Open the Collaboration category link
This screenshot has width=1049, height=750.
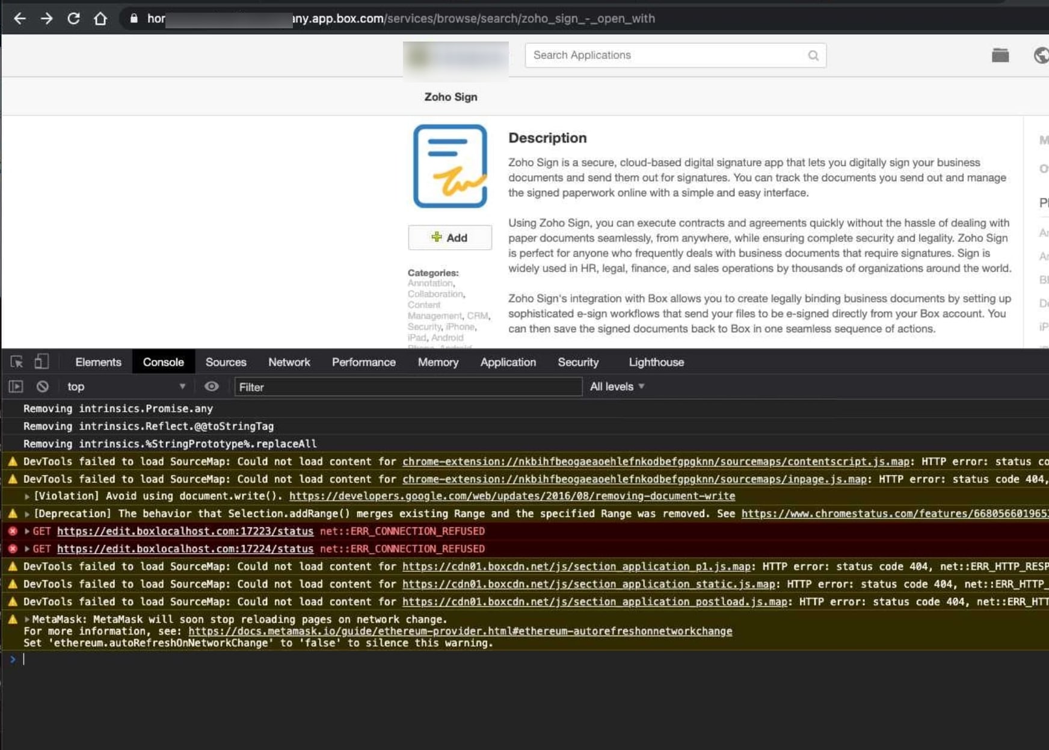coord(435,294)
